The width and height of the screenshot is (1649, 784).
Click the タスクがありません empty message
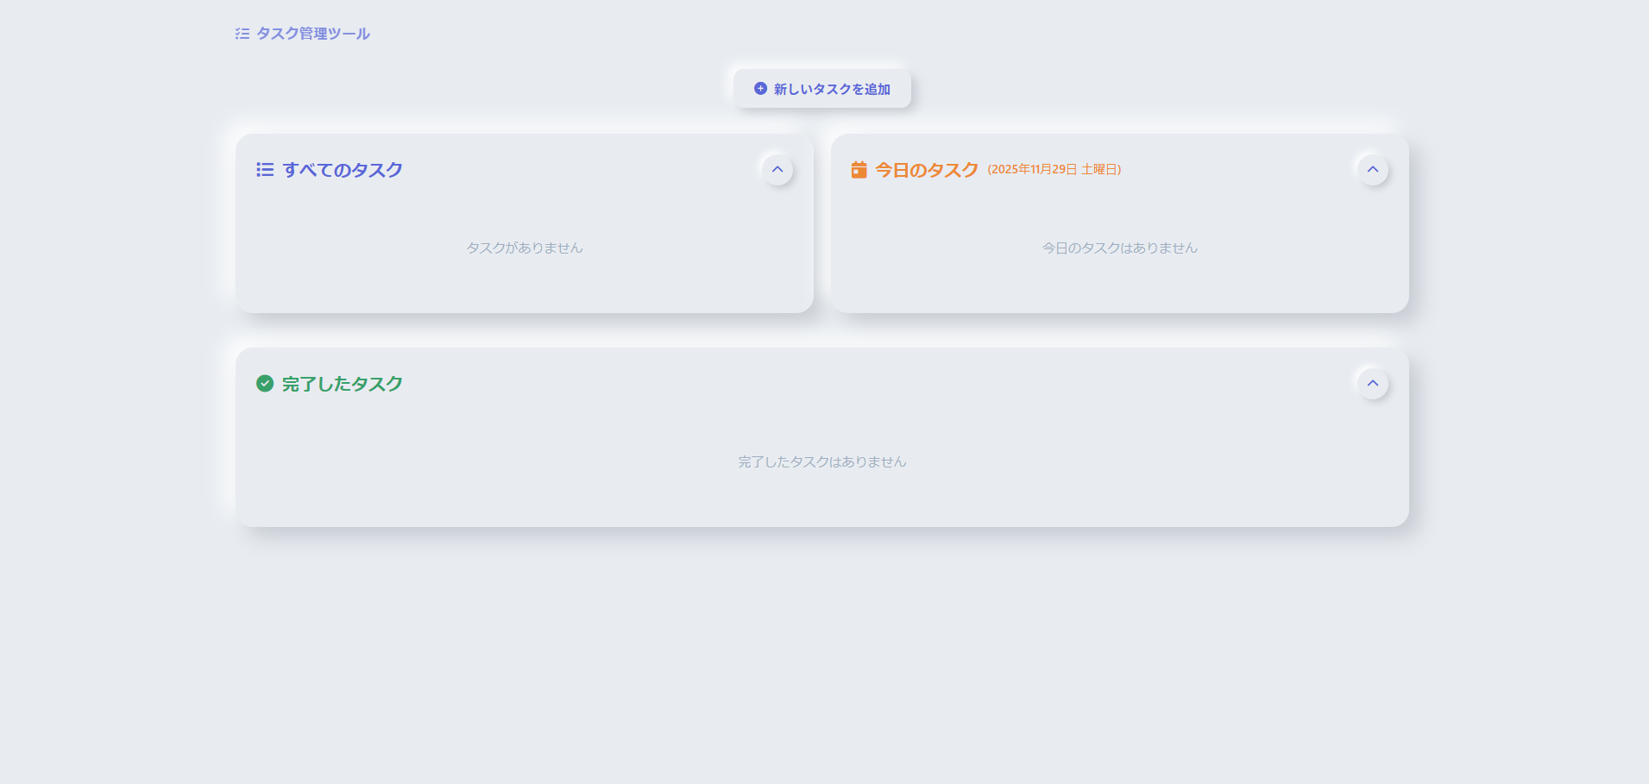pyautogui.click(x=525, y=248)
